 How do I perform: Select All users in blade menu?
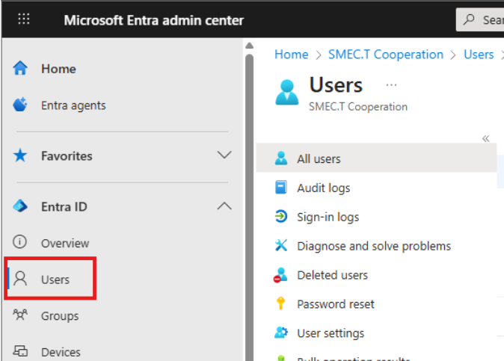click(376, 158)
